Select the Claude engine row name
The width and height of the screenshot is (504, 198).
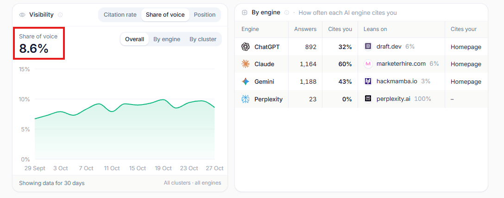click(x=264, y=64)
